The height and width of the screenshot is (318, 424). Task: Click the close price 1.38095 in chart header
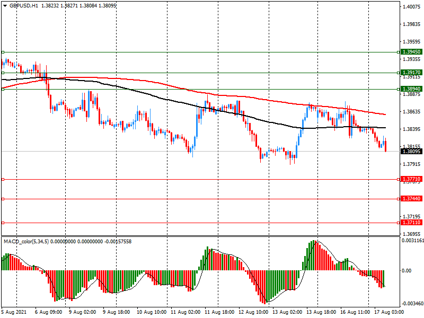108,5
